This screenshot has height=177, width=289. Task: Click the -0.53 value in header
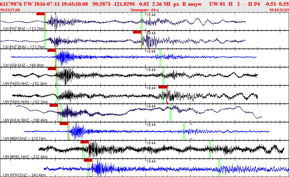[270, 4]
